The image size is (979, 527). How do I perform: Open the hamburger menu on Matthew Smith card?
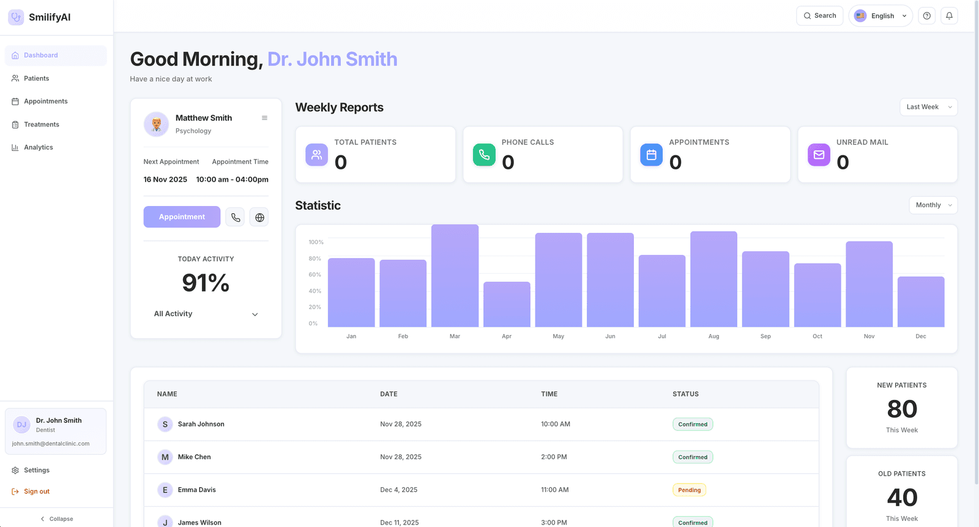click(264, 118)
